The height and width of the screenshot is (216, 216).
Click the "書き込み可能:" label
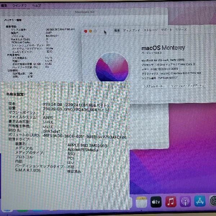click(x=19, y=122)
